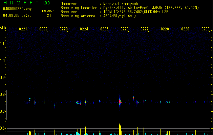Click the 0.7 kHz frequency label
The image size is (213, 135).
tap(3, 111)
